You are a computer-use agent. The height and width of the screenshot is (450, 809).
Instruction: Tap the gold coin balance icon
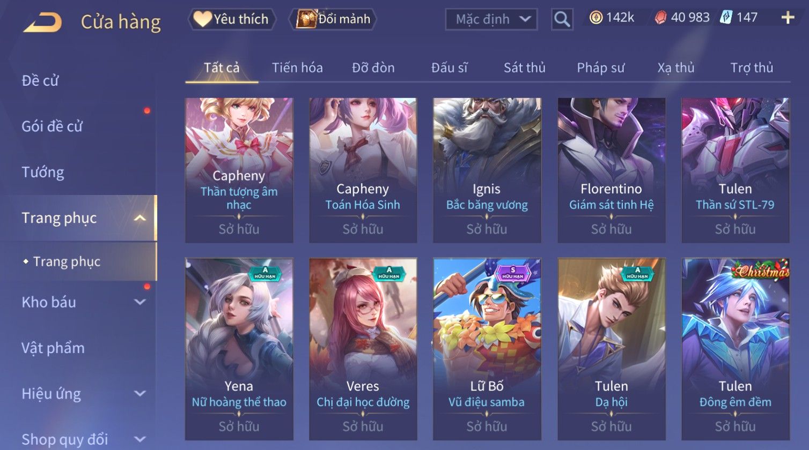tap(595, 18)
